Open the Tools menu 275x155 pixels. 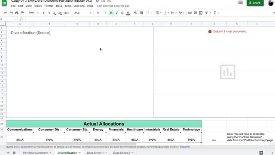click(68, 6)
